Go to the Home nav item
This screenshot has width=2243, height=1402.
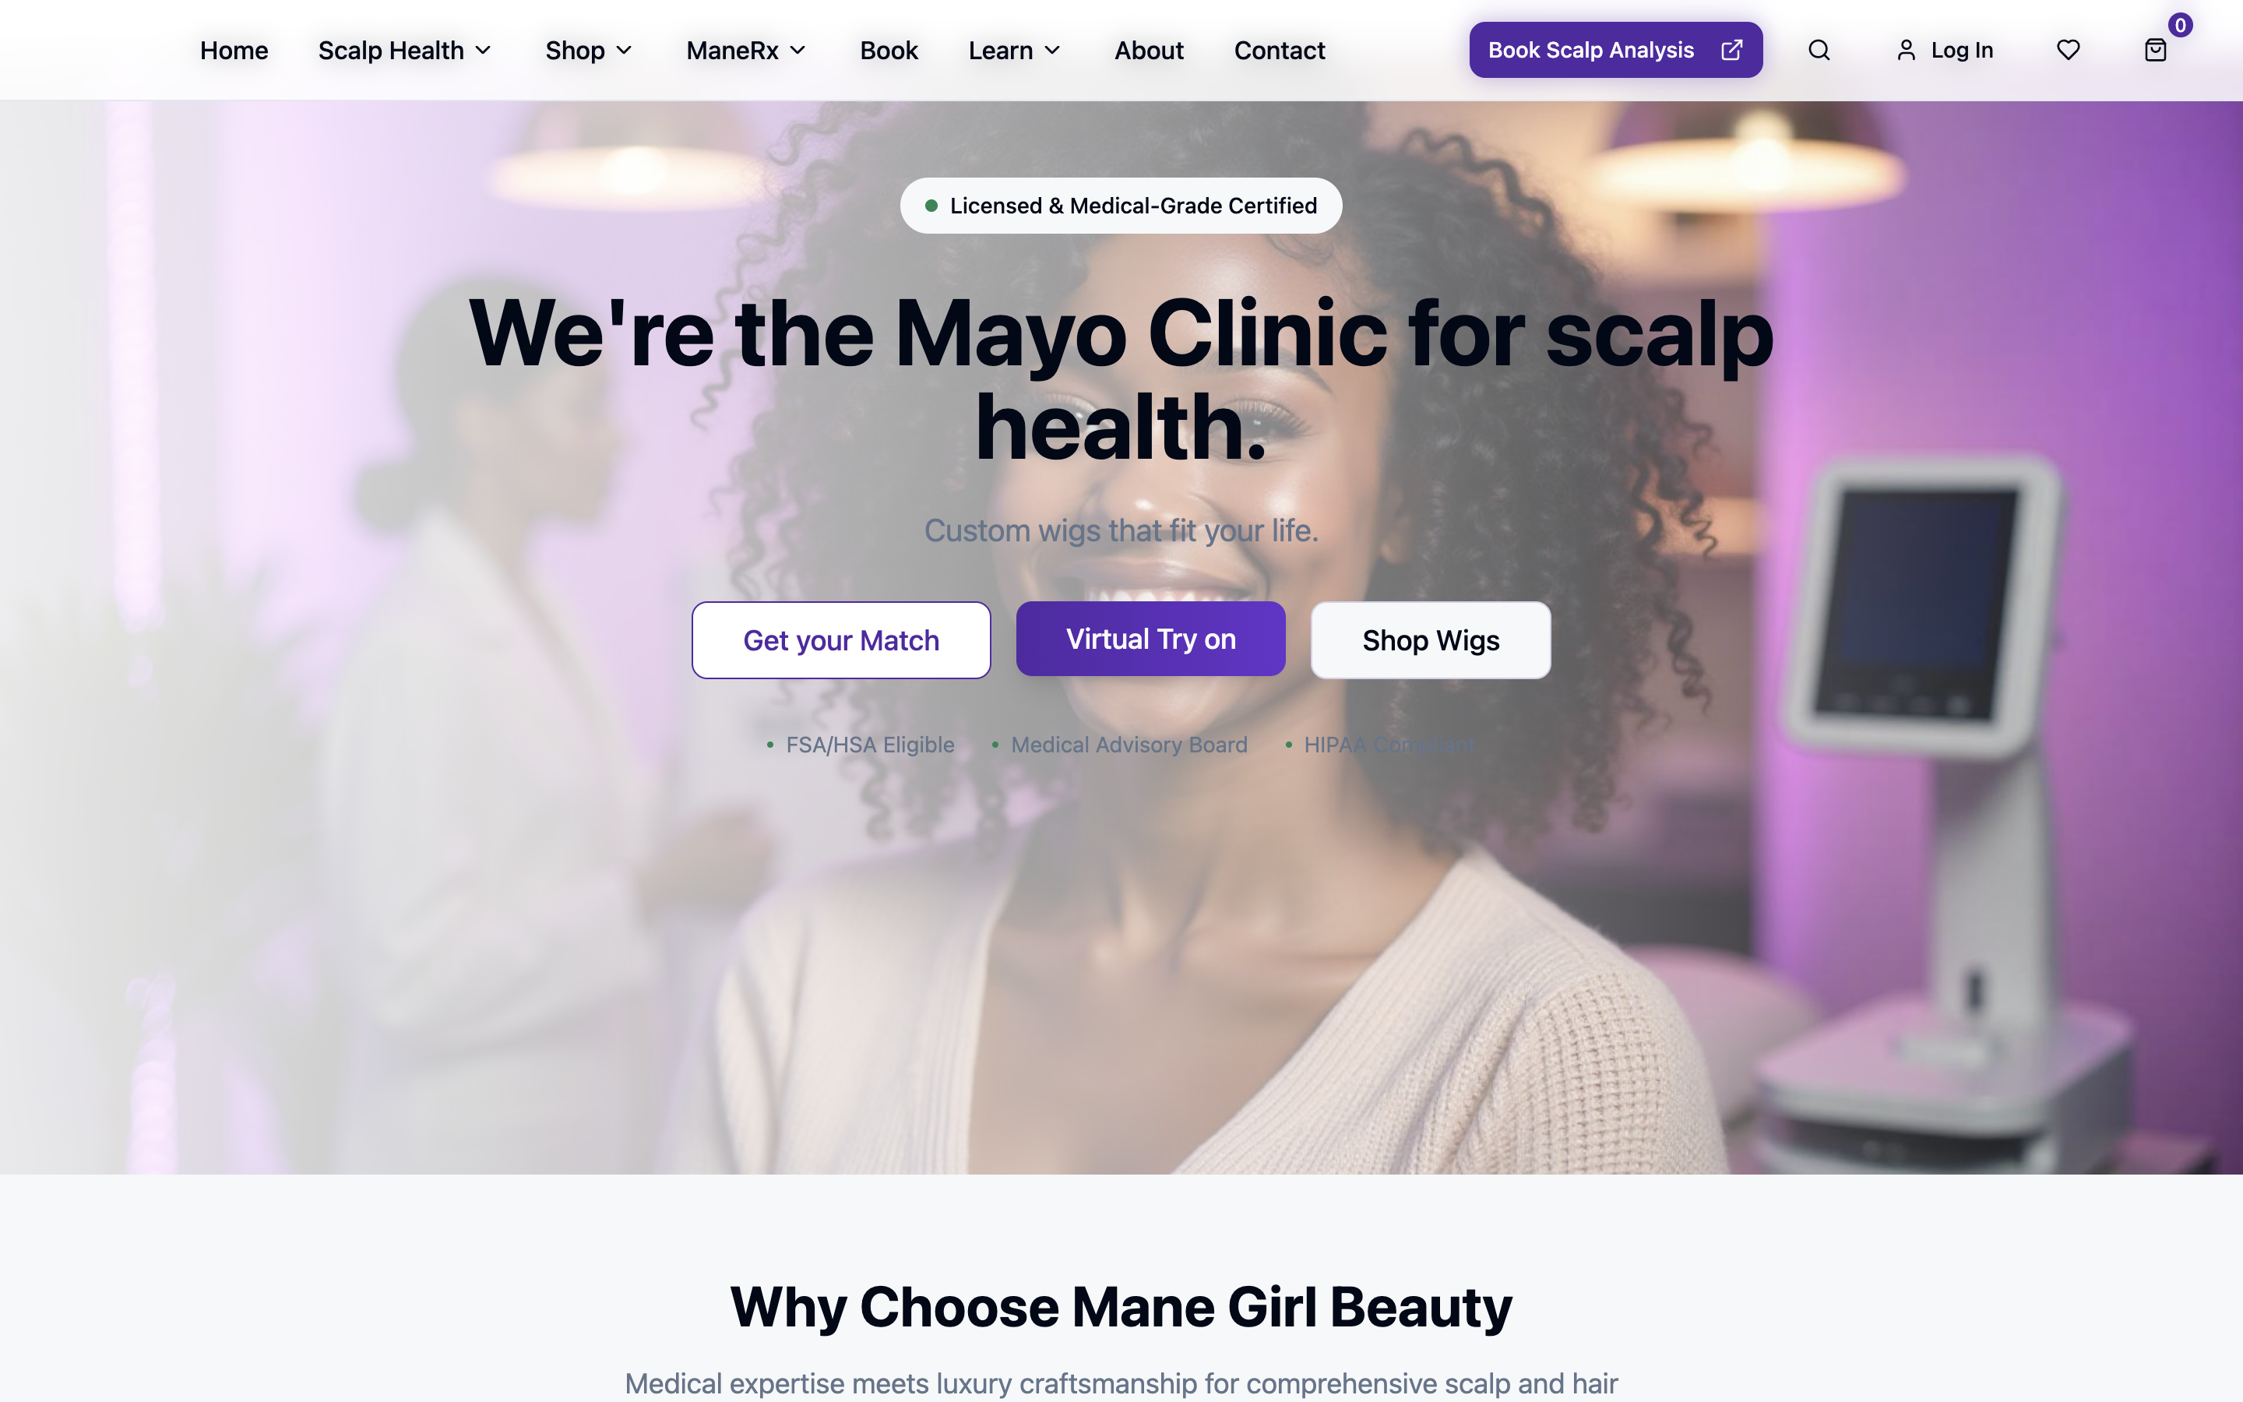(x=234, y=50)
